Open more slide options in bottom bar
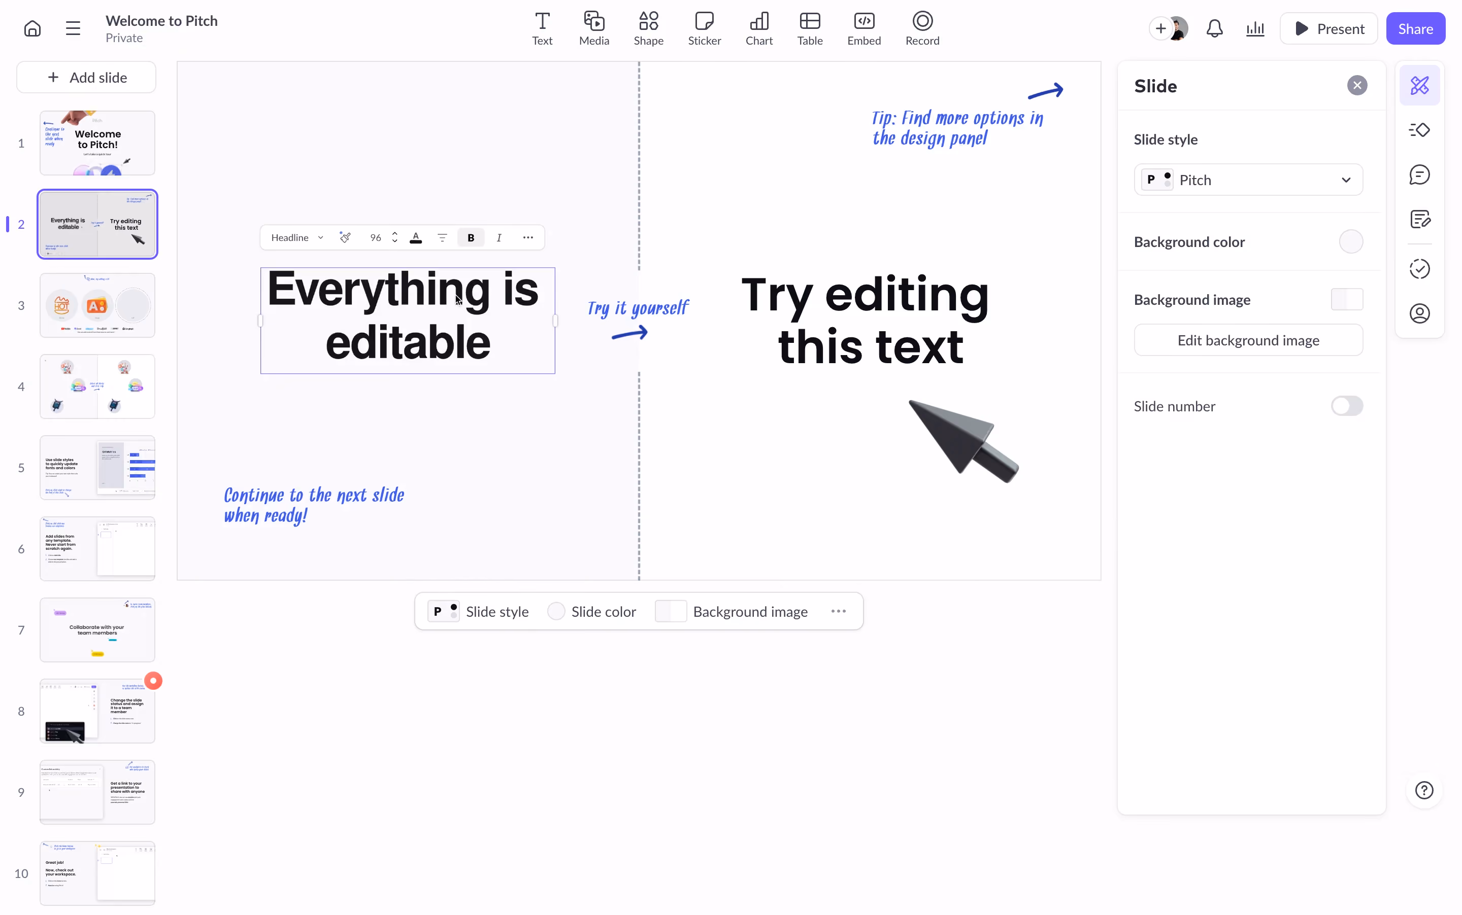 point(838,611)
